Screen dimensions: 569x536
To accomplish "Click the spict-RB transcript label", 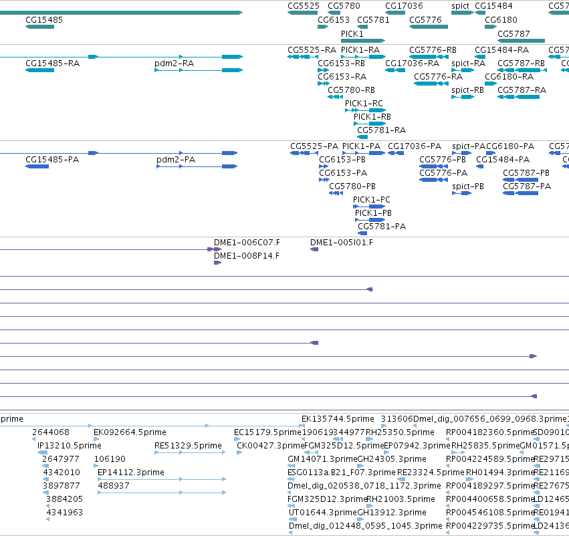I will (x=468, y=90).
